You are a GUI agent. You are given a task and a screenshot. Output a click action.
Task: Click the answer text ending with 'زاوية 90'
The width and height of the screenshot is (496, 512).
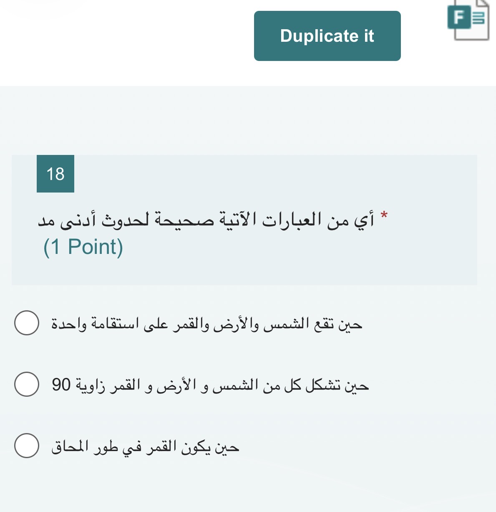210,385
